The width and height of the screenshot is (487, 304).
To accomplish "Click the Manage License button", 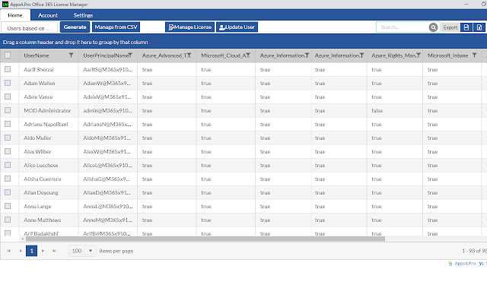I will [189, 27].
